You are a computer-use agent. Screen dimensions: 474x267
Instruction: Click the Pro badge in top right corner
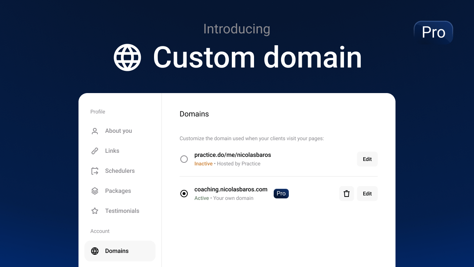point(433,33)
